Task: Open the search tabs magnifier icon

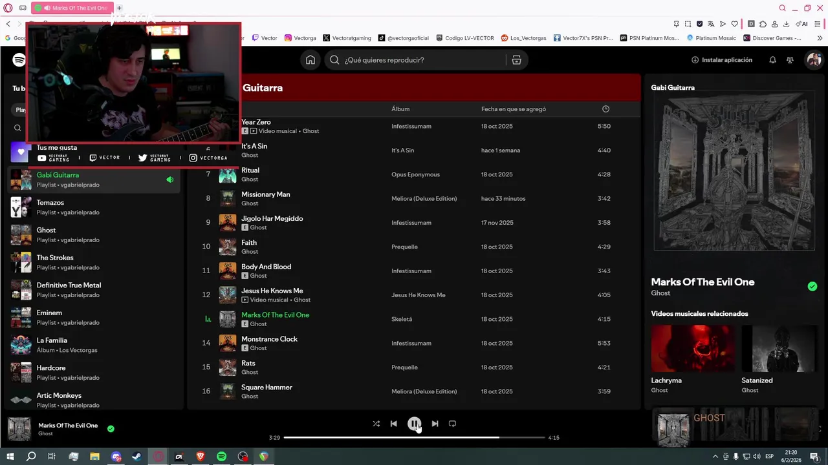Action: (782, 8)
